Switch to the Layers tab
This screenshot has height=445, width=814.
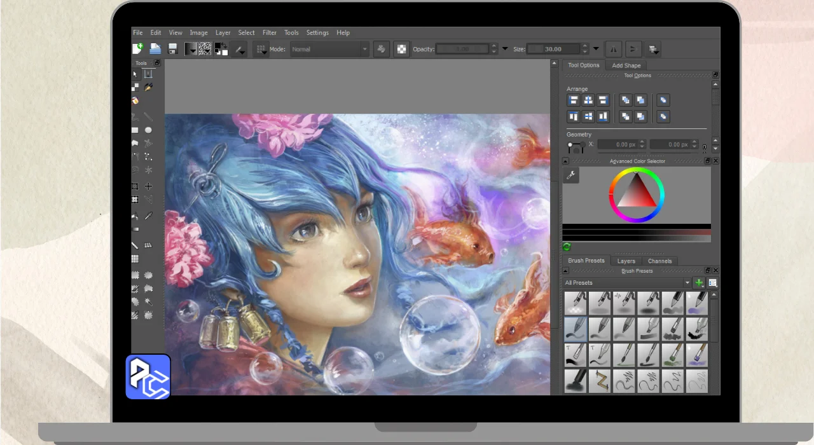[626, 261]
